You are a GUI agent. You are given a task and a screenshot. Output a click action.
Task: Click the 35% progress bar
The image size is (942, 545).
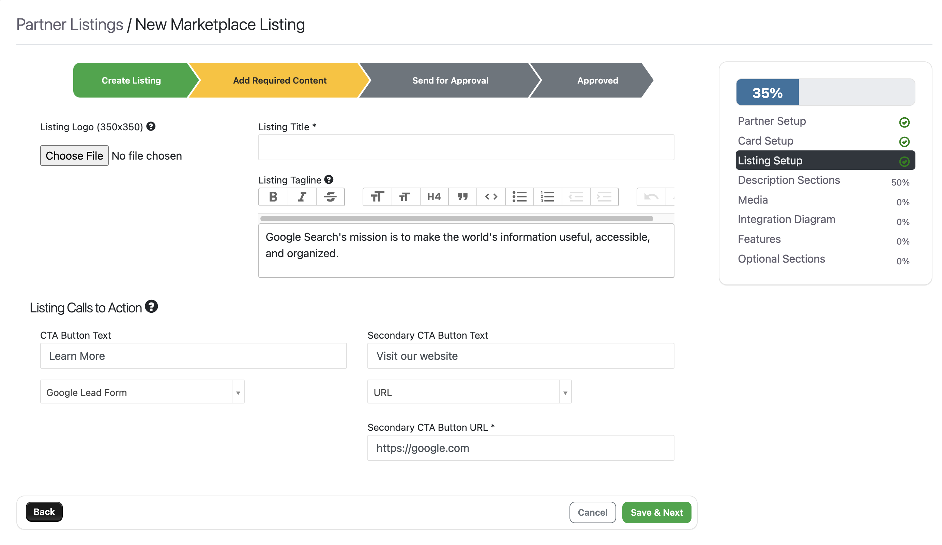click(825, 92)
